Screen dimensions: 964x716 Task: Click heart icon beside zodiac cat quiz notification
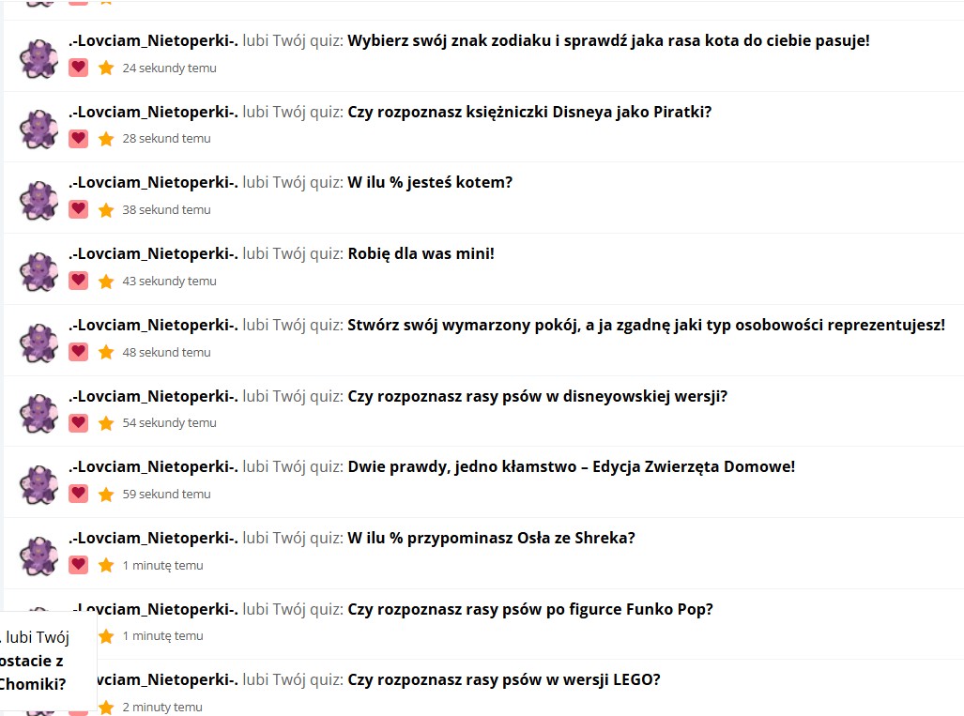[79, 68]
